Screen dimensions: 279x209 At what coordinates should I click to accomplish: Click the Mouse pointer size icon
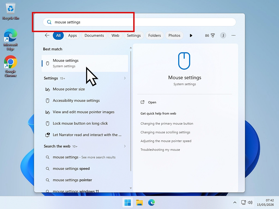point(47,89)
